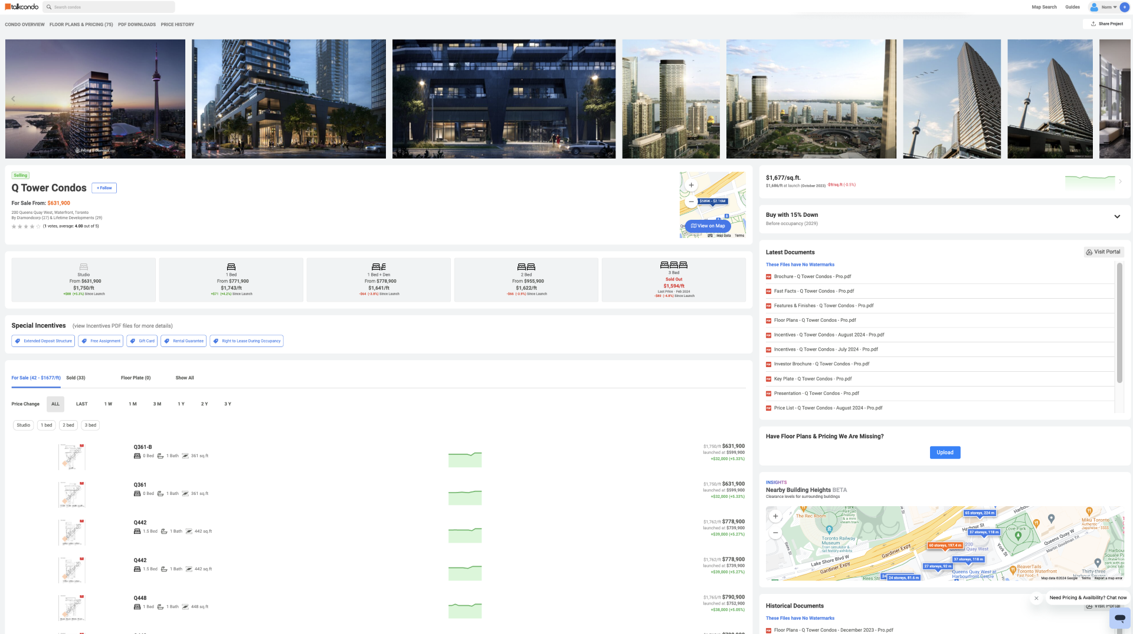1133x634 pixels.
Task: Follow the Q Tower Condos project
Action: [x=104, y=189]
